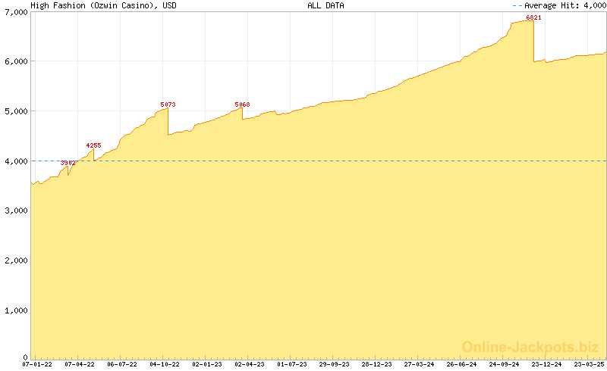Click the 07-01-22 date on the x-axis
Image resolution: width=607 pixels, height=371 pixels.
(x=37, y=364)
